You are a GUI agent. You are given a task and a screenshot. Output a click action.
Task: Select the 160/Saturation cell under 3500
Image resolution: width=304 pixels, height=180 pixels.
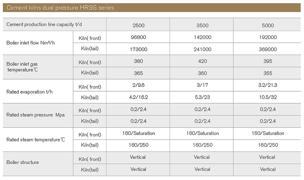tap(202, 133)
